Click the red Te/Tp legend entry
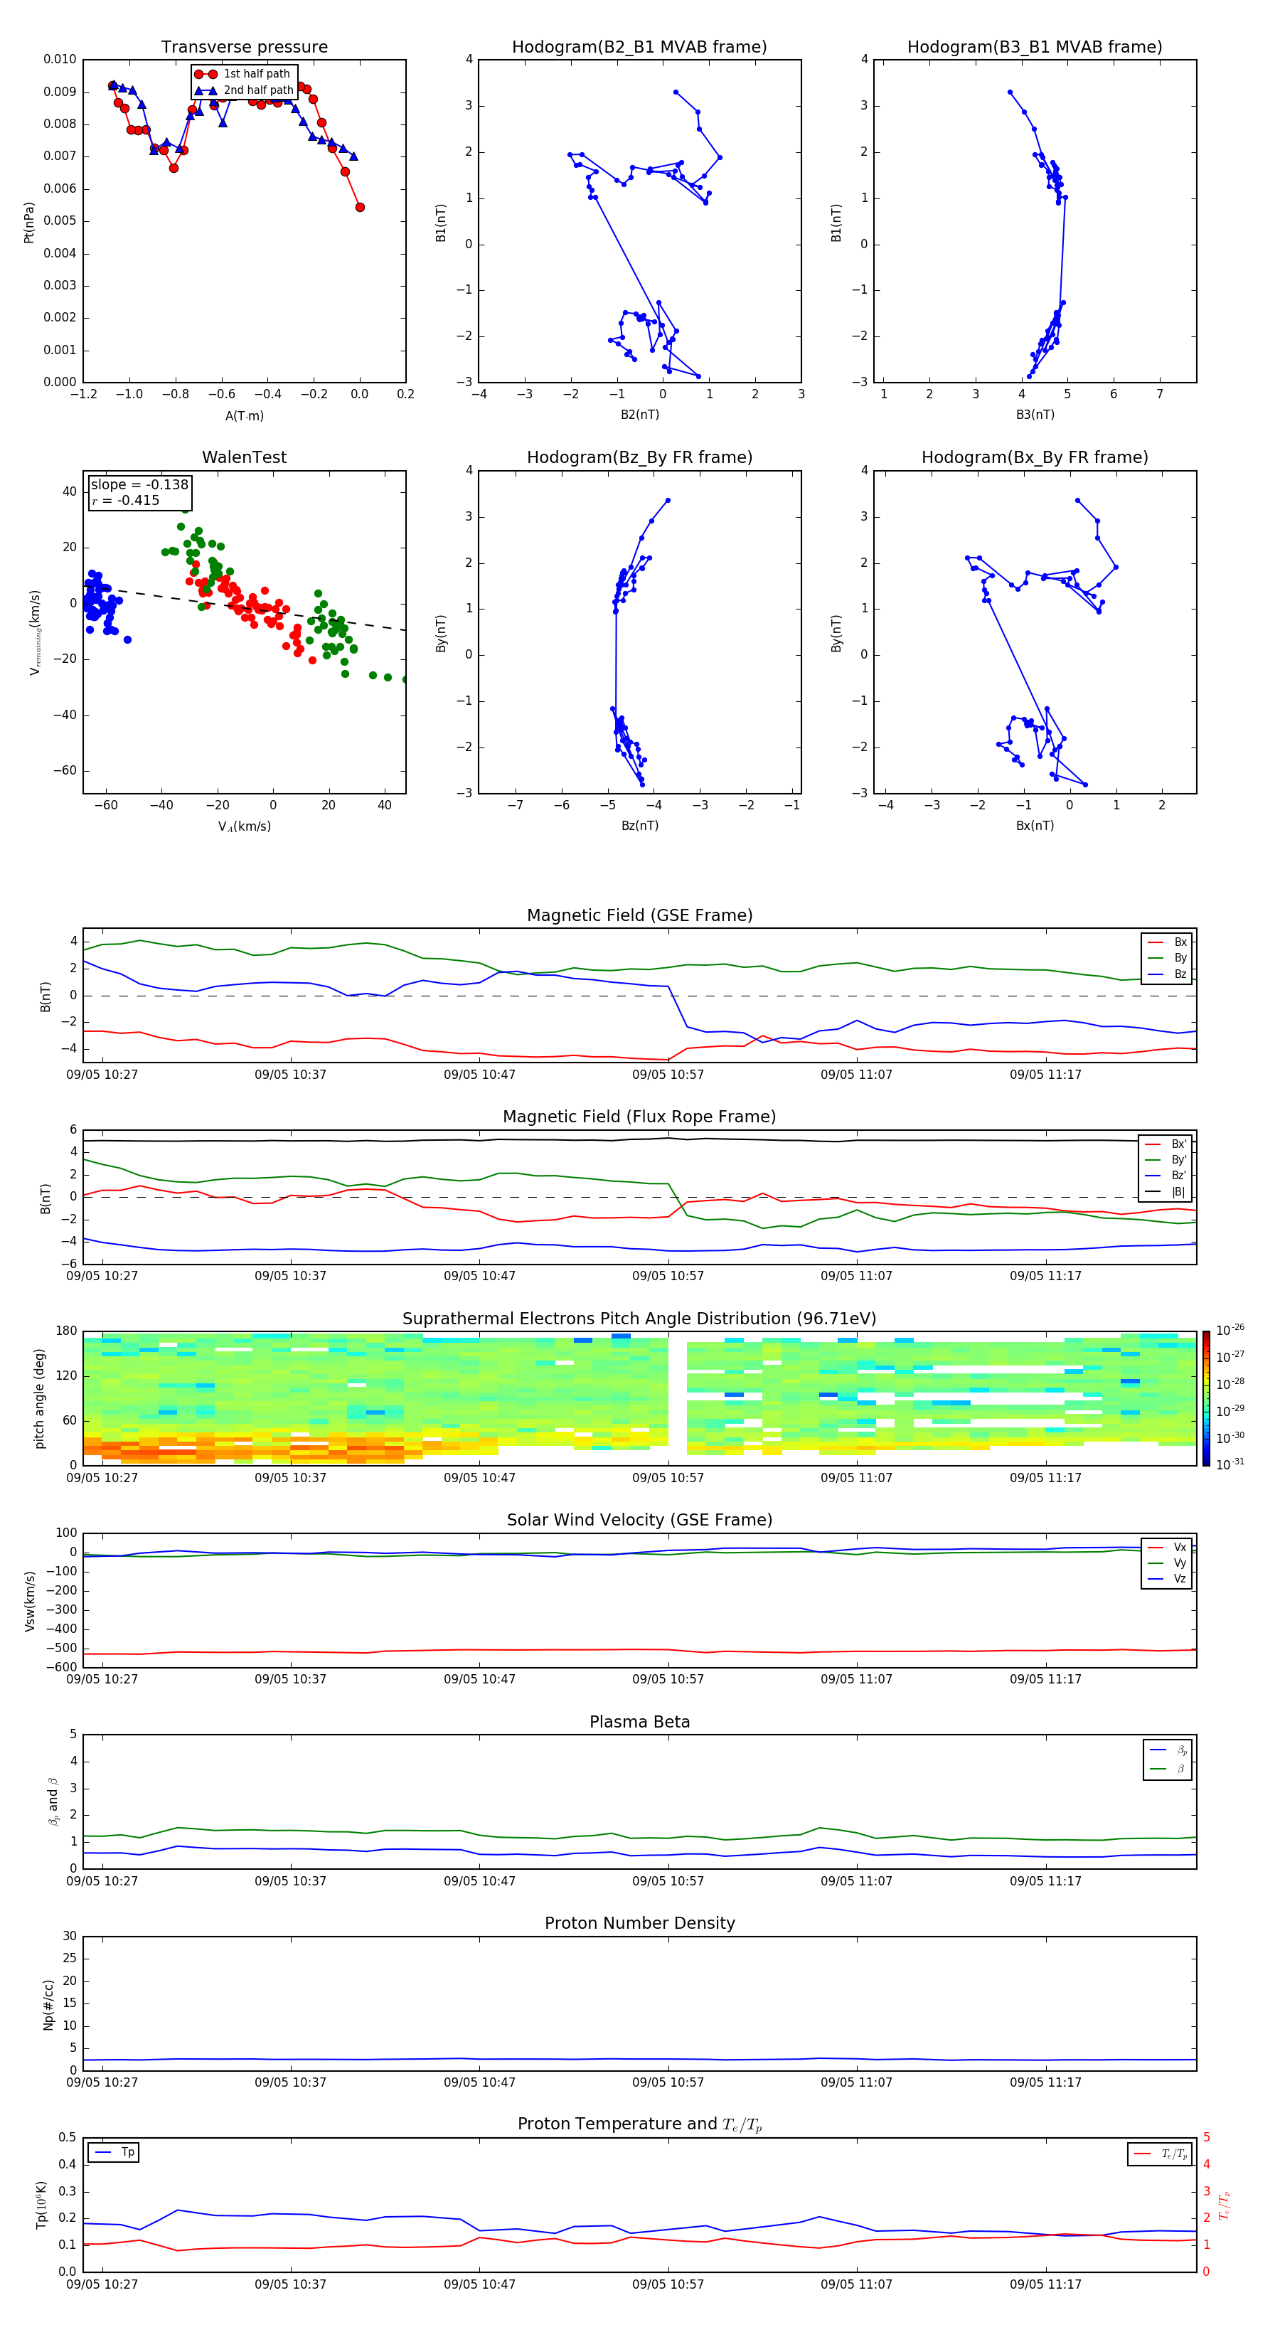Image resolution: width=1280 pixels, height=2347 pixels. [1161, 2154]
